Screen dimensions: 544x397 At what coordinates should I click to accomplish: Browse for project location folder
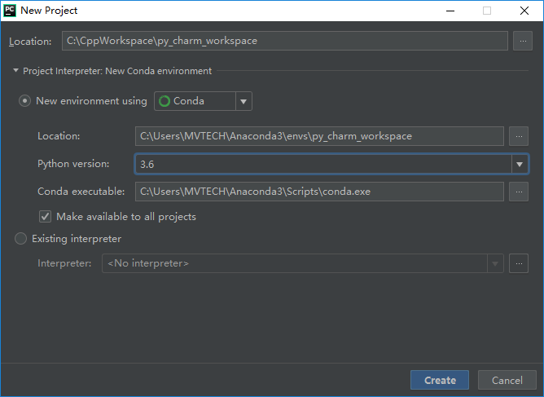coord(523,41)
